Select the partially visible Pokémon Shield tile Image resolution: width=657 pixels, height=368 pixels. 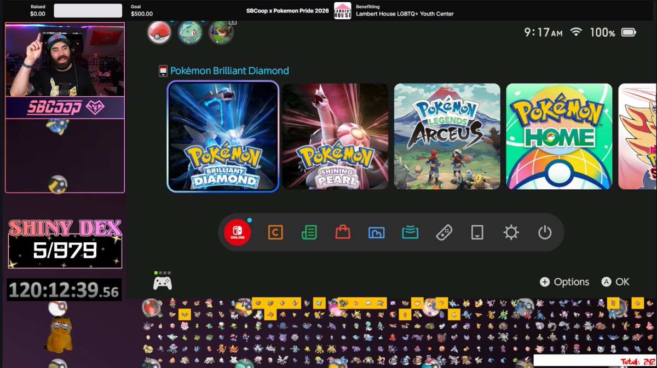[x=637, y=136]
